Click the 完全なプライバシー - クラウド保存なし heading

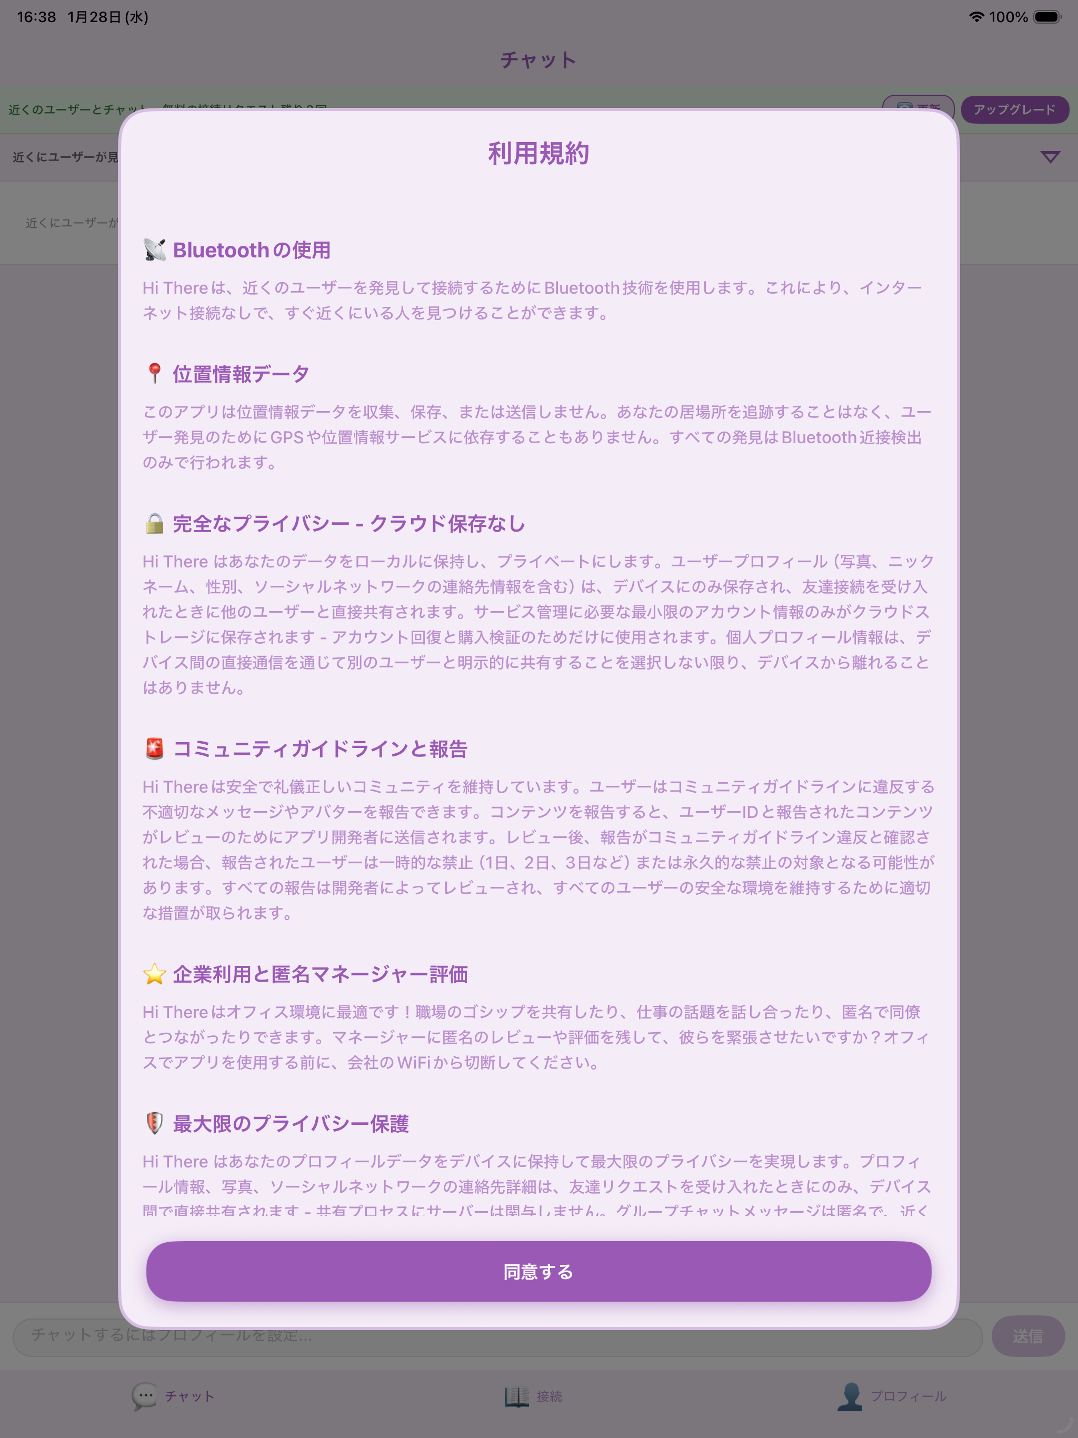(349, 523)
